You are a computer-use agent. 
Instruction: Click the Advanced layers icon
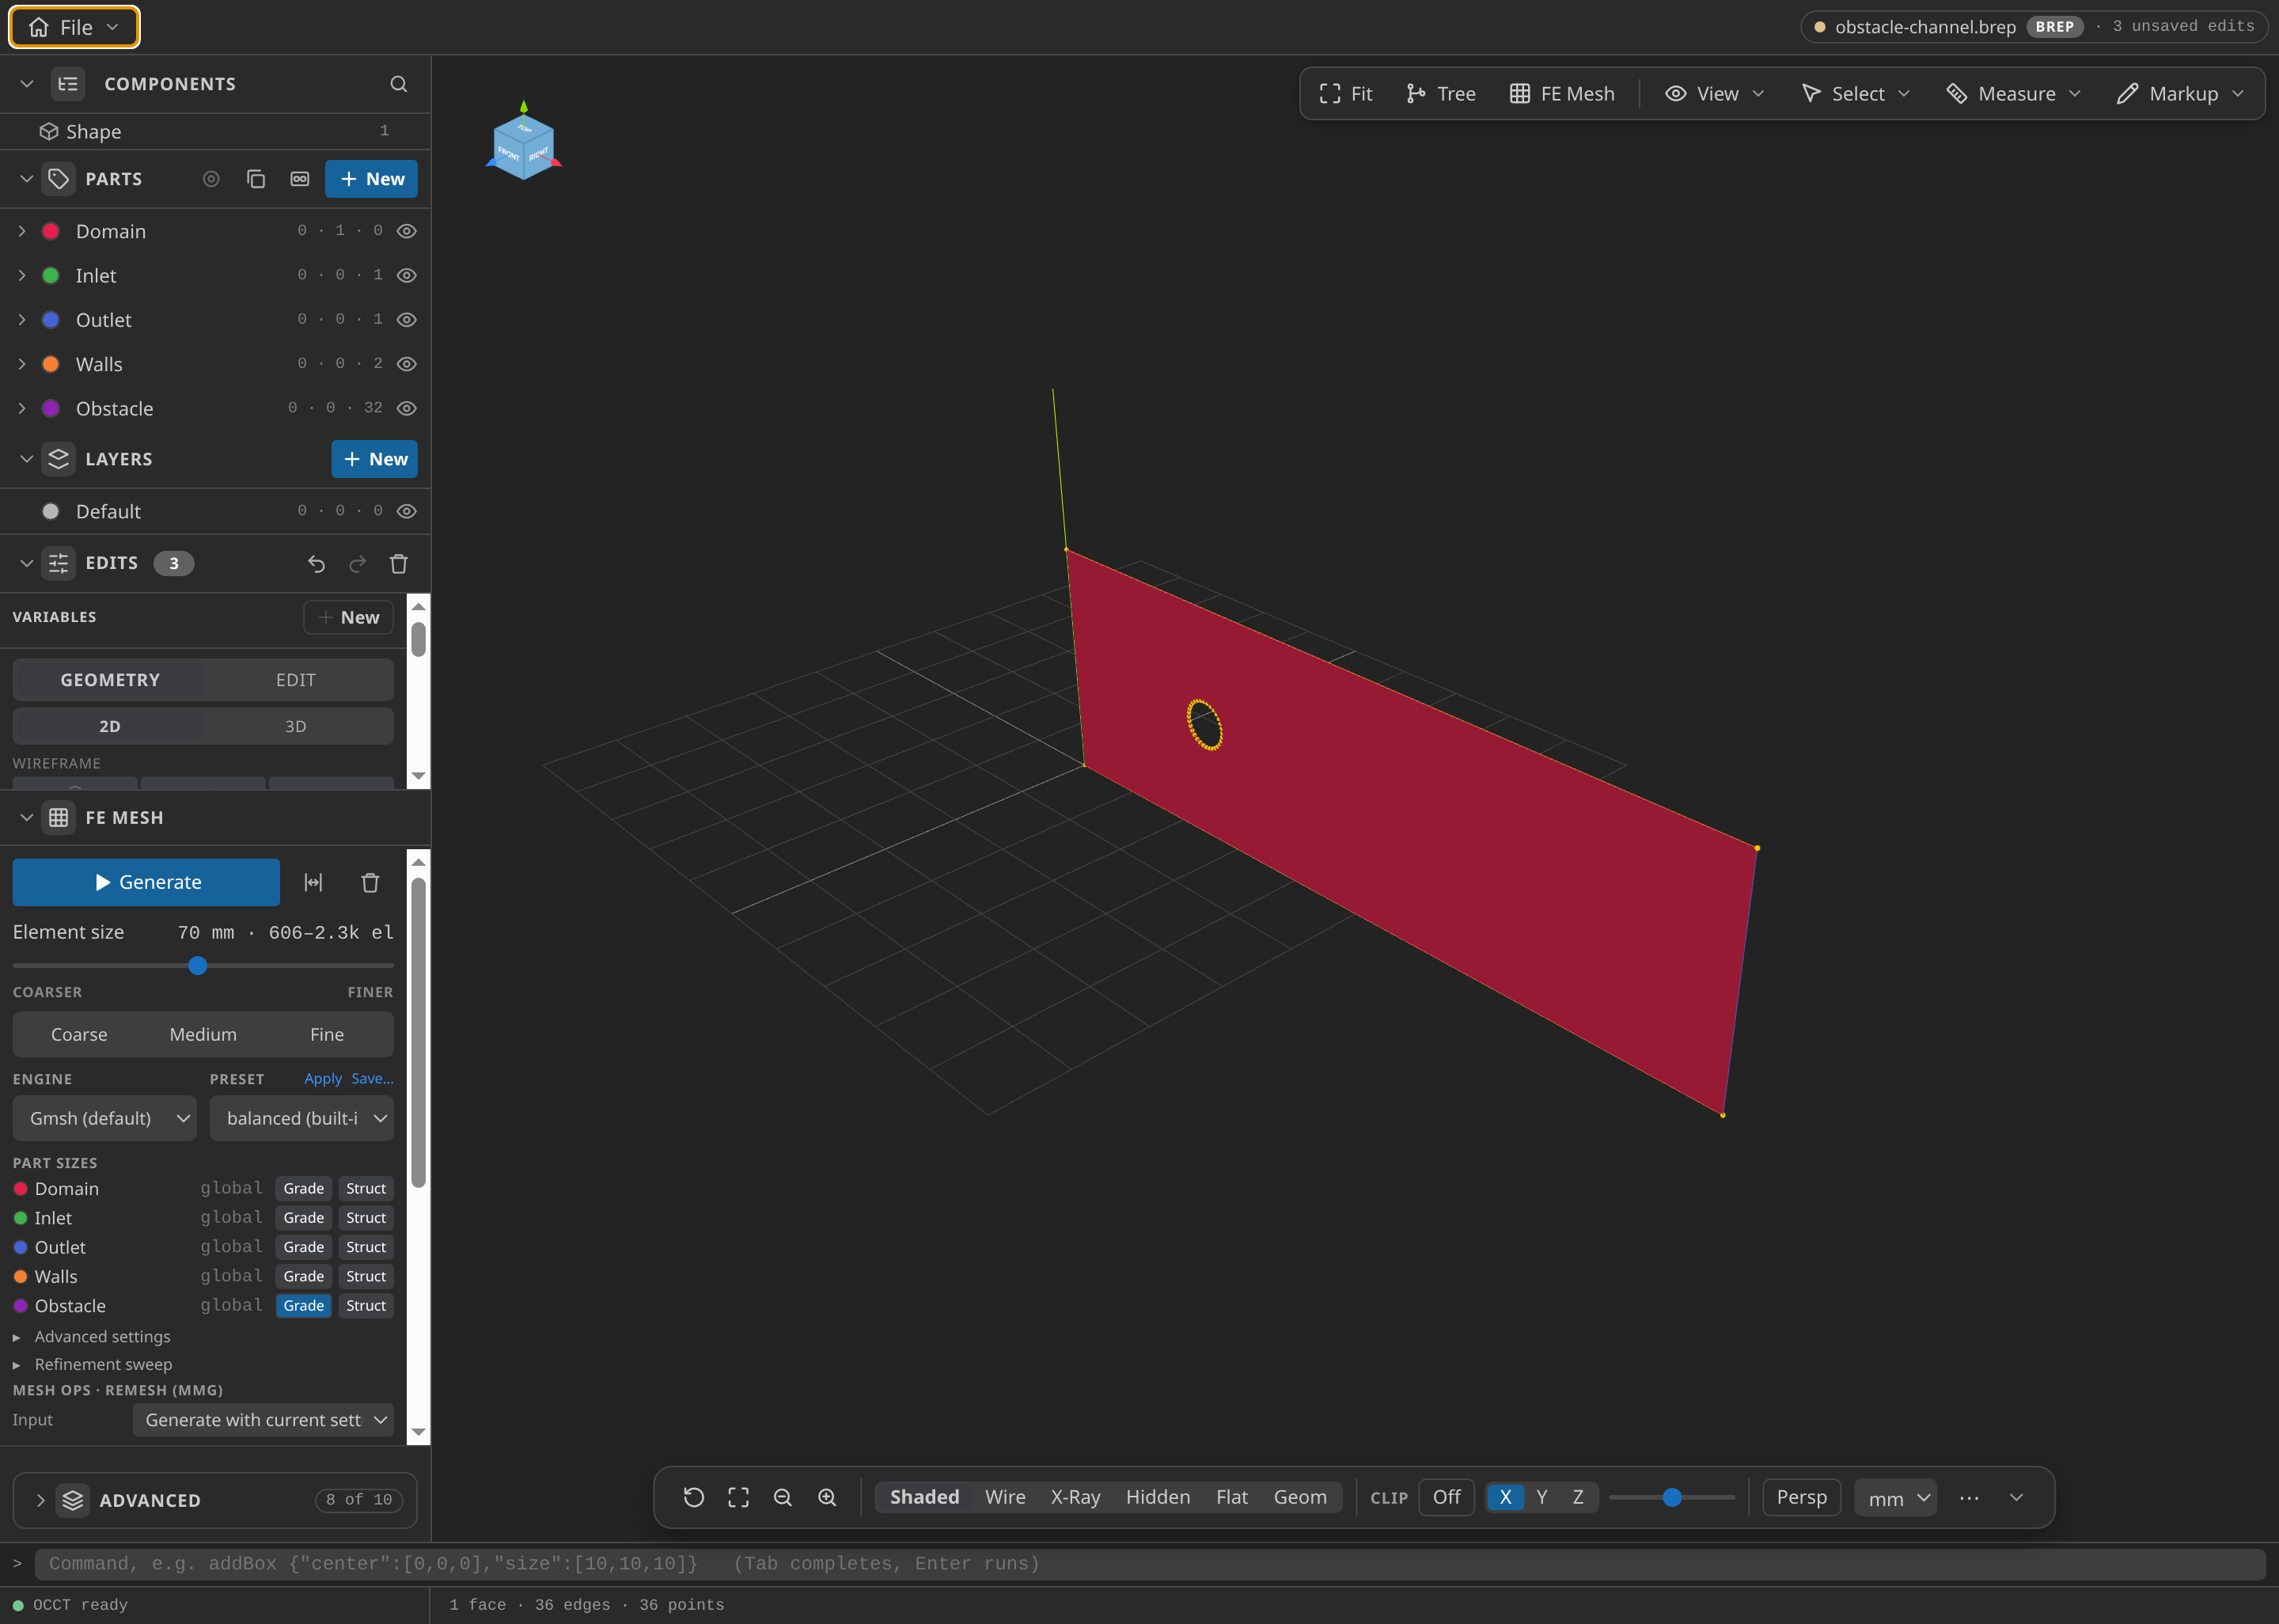pos(73,1500)
